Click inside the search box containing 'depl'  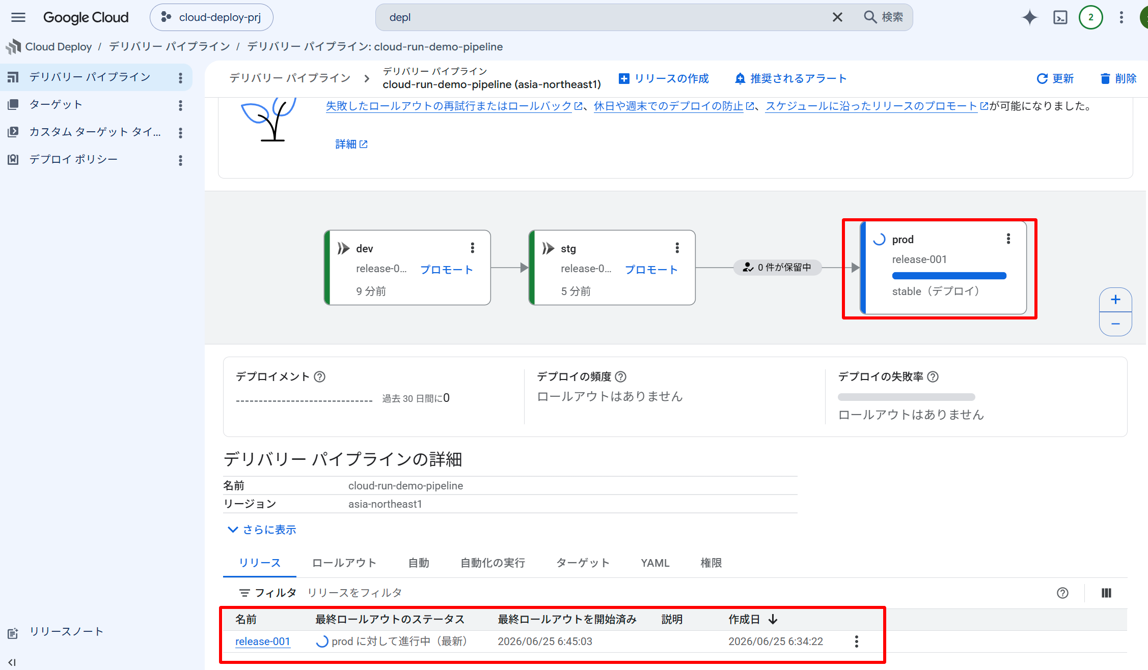[606, 17]
